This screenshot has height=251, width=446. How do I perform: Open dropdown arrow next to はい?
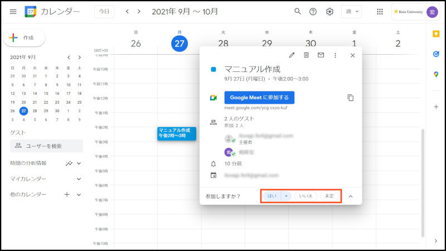pyautogui.click(x=286, y=196)
